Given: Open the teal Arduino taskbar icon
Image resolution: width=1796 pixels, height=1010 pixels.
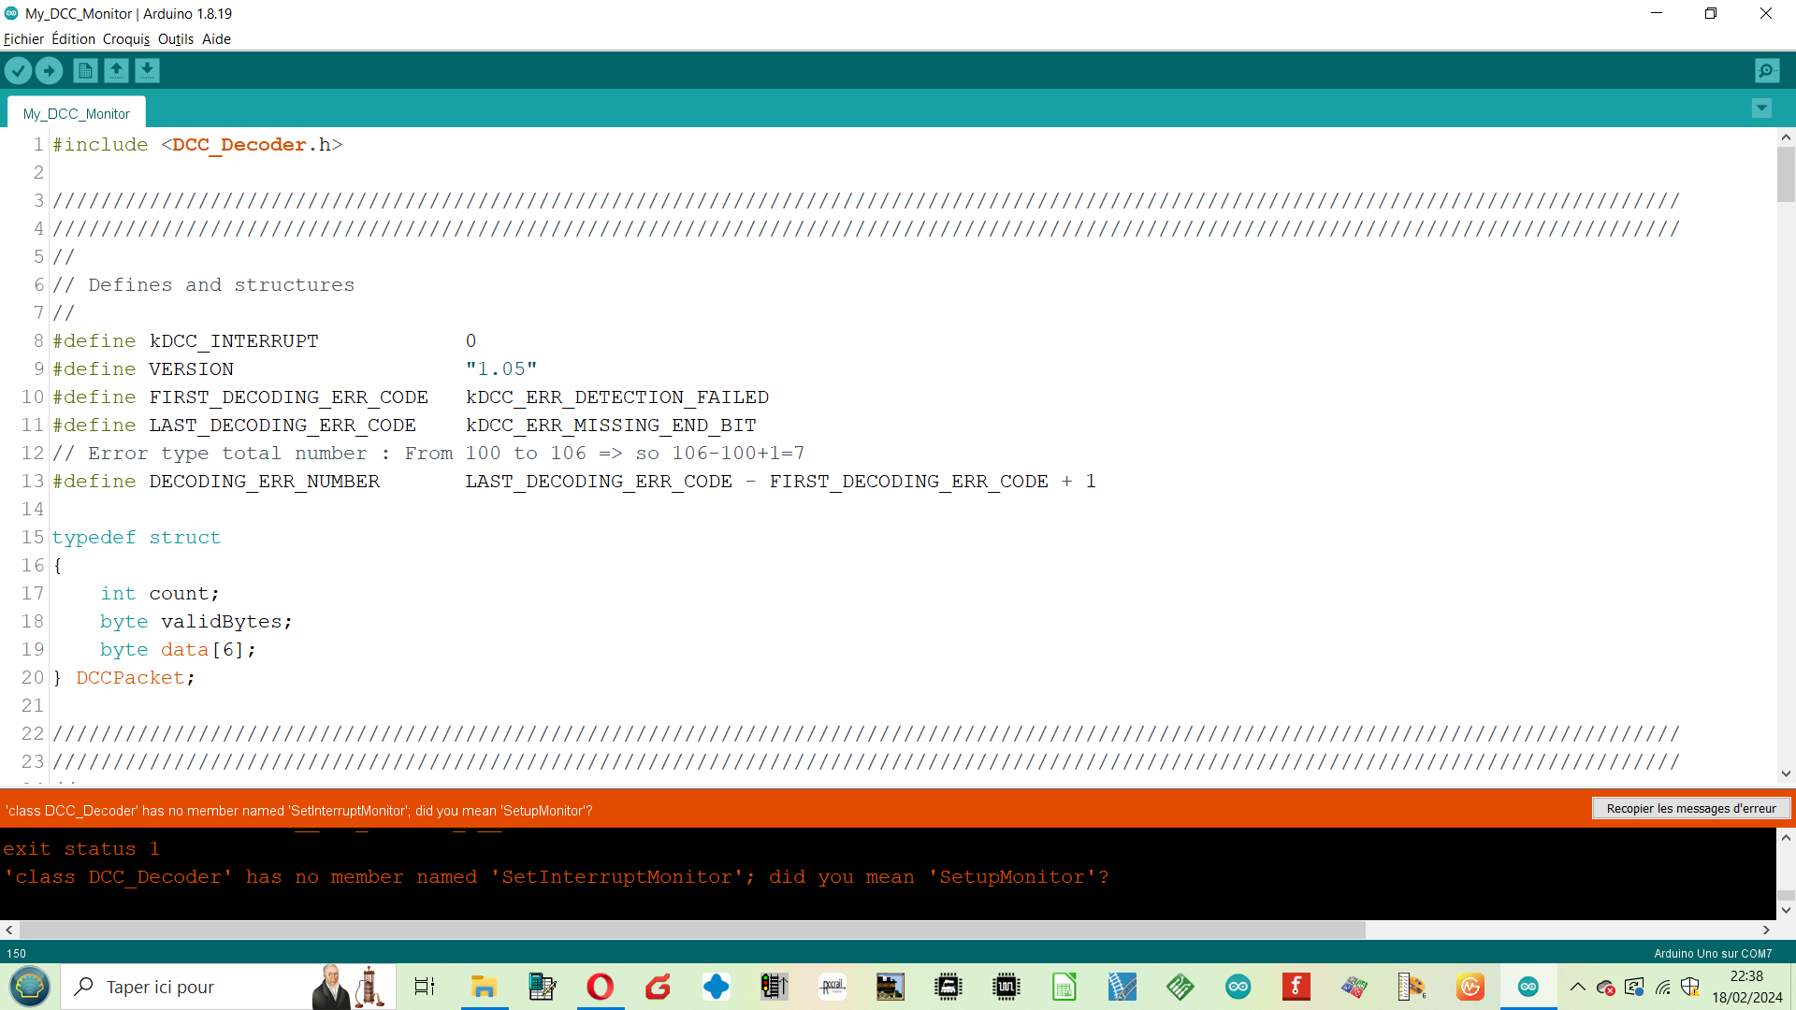Looking at the screenshot, I should click(1238, 987).
